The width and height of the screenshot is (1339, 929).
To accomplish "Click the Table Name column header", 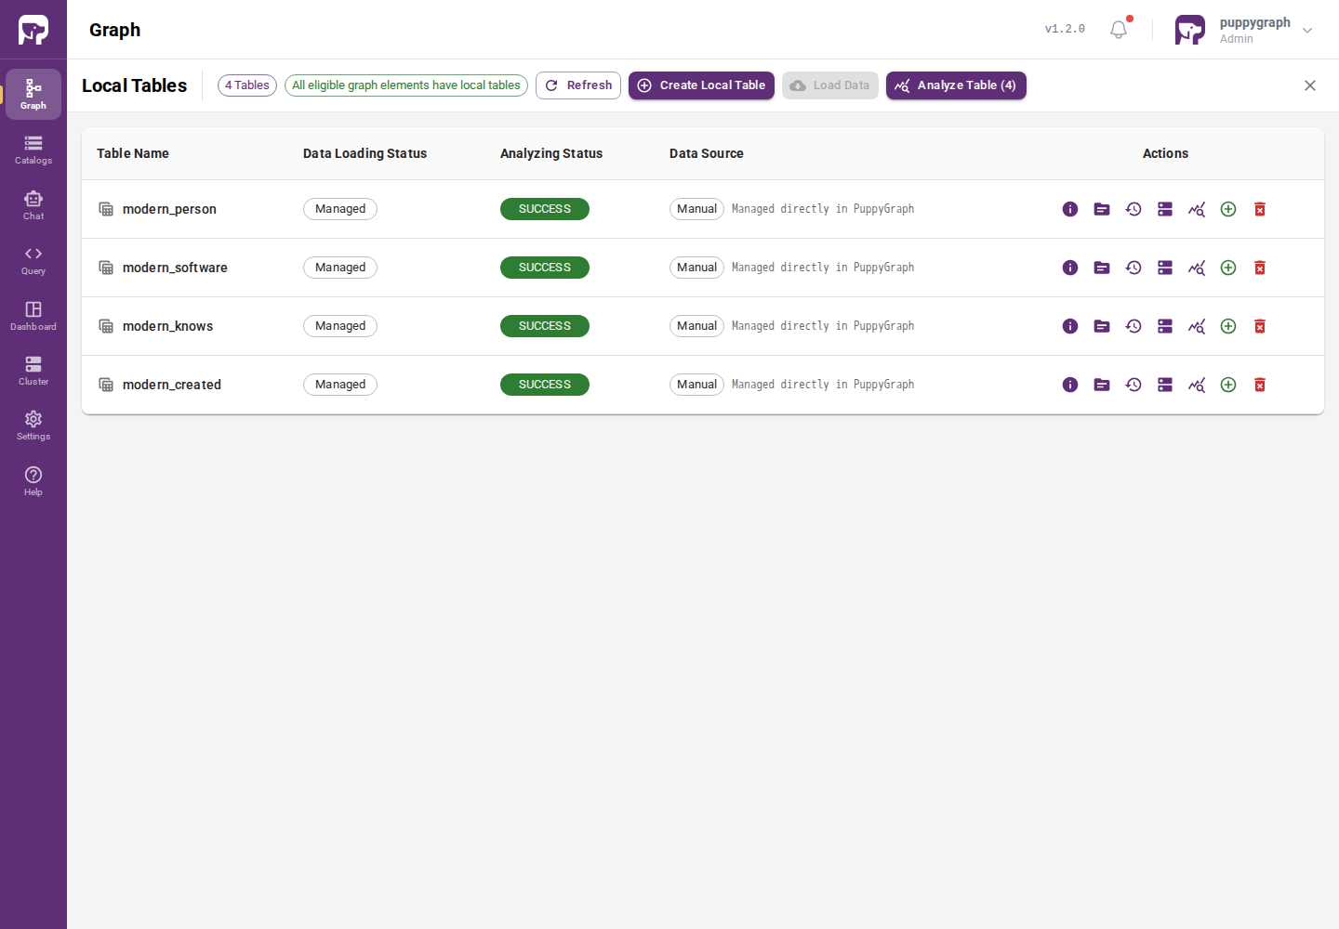I will (133, 153).
